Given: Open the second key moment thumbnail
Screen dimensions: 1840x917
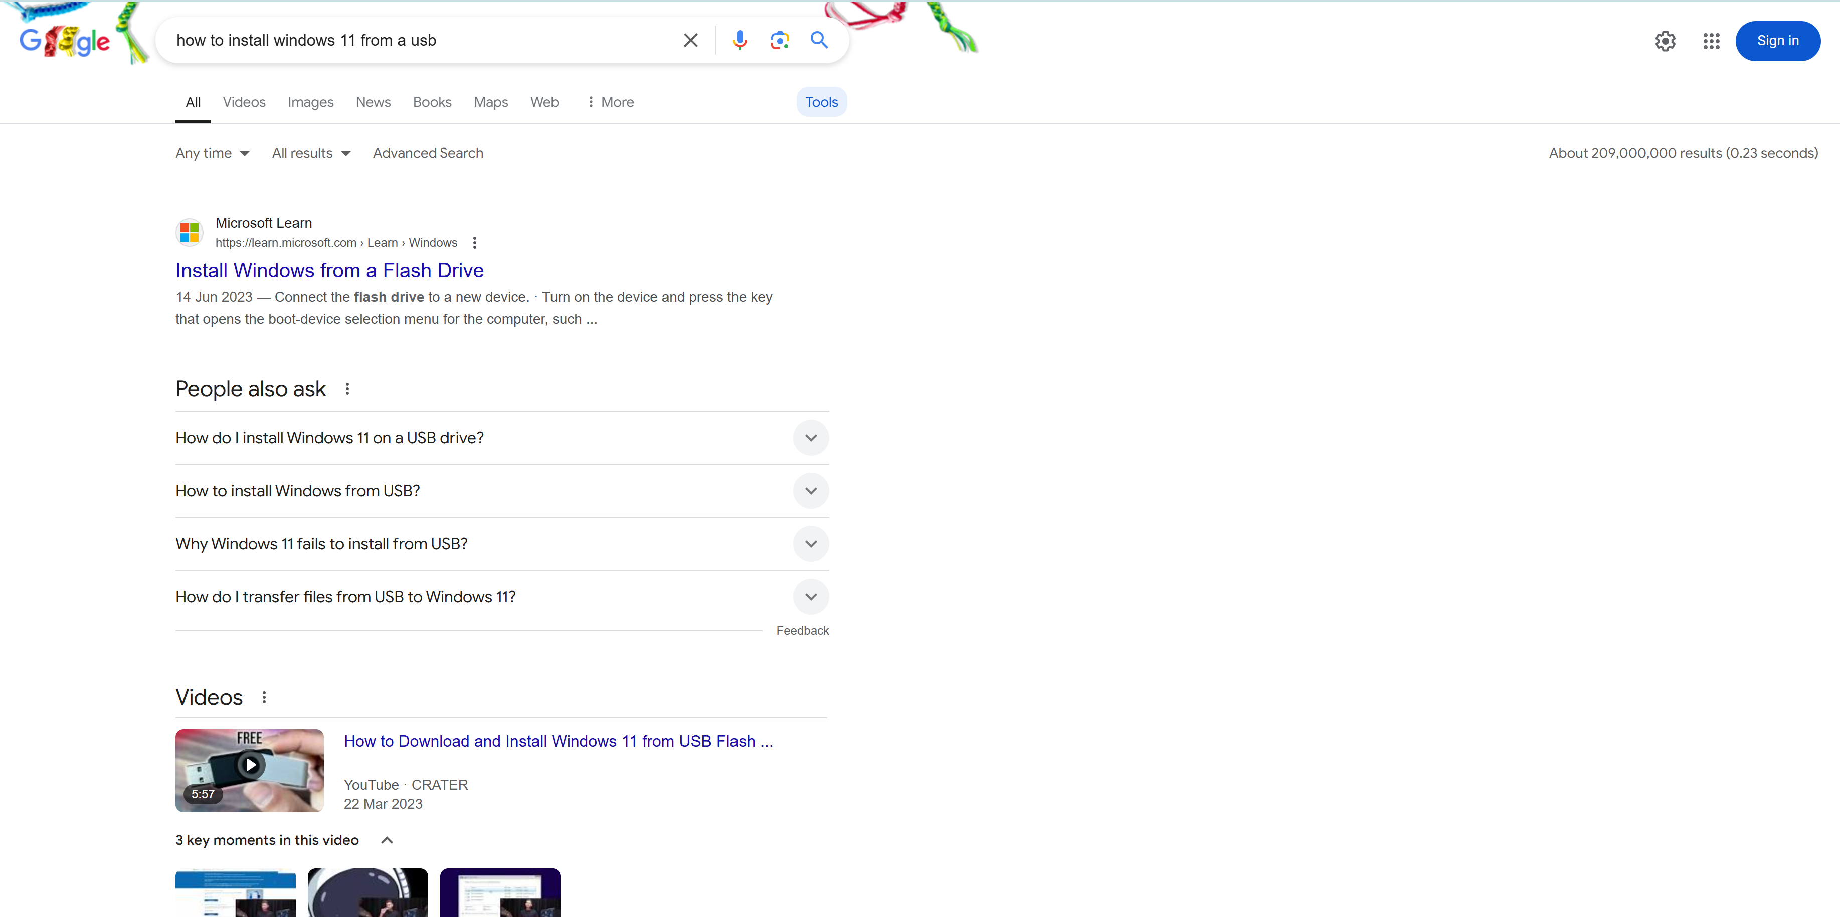Looking at the screenshot, I should pyautogui.click(x=368, y=893).
